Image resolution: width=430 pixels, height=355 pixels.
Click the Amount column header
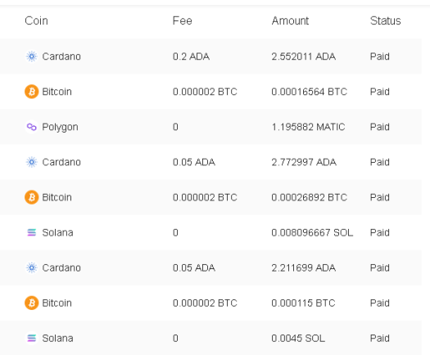click(x=290, y=20)
